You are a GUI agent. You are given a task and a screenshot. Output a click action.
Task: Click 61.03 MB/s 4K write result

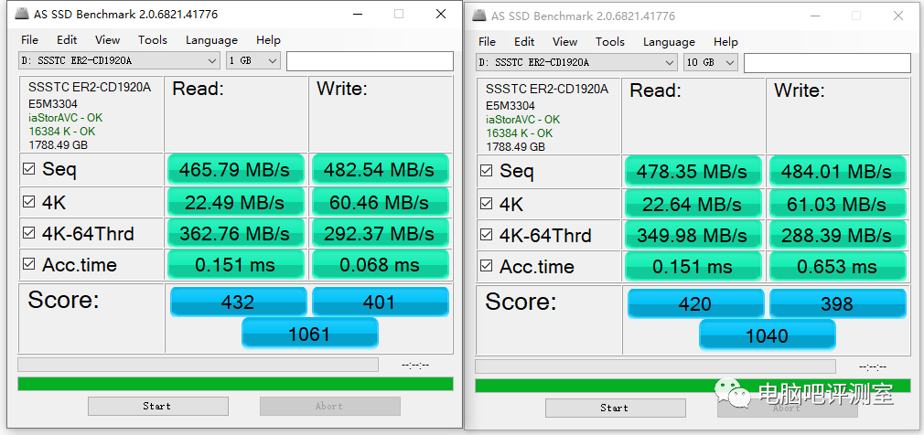[x=837, y=204]
